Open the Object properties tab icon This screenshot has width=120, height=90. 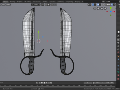(x=118, y=56)
